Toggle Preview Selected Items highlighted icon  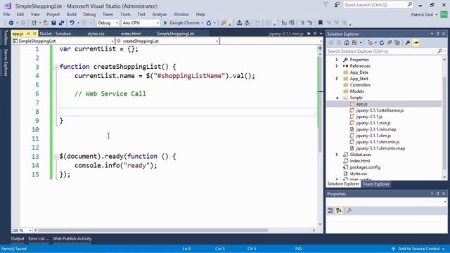tap(416, 43)
